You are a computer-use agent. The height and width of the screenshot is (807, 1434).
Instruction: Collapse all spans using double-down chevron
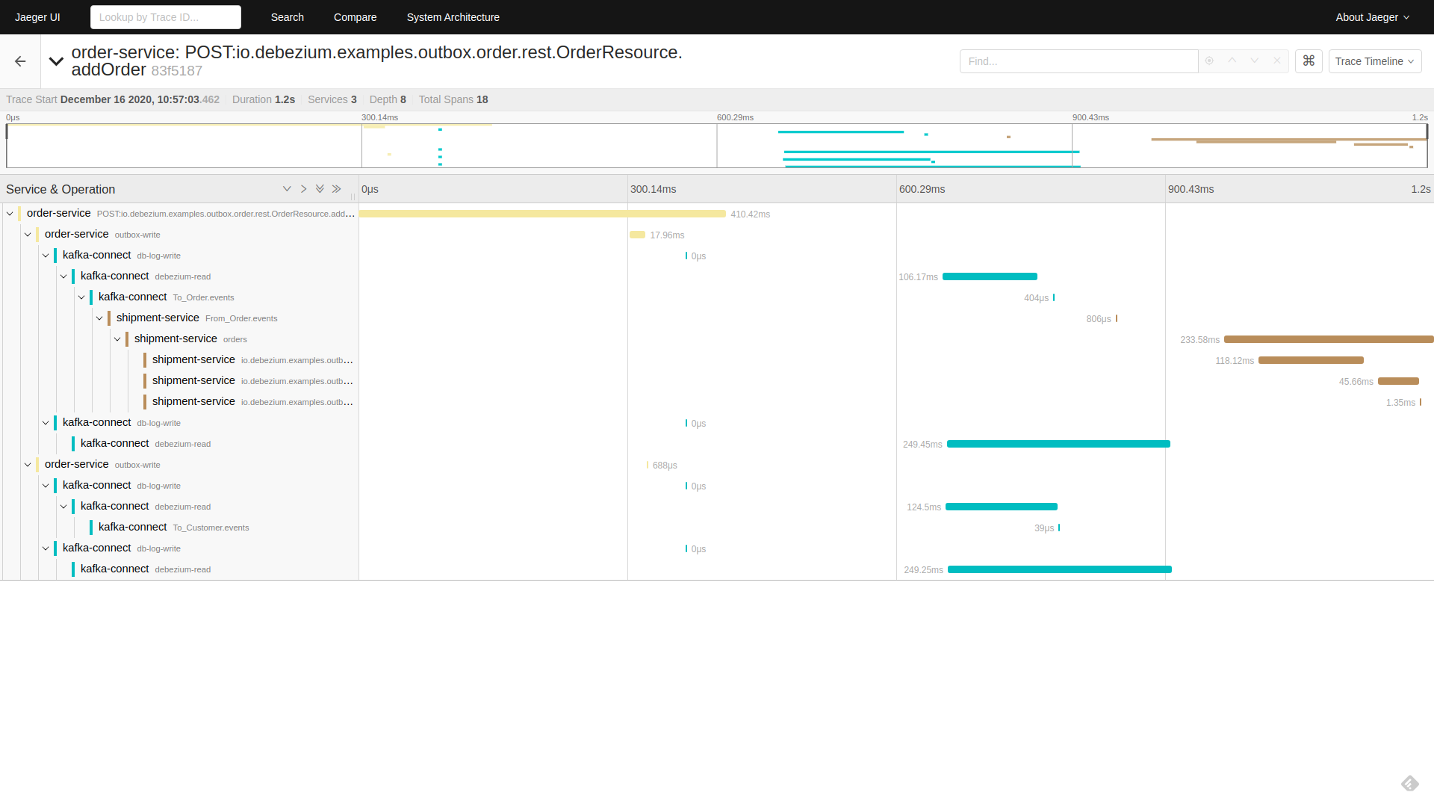(320, 189)
